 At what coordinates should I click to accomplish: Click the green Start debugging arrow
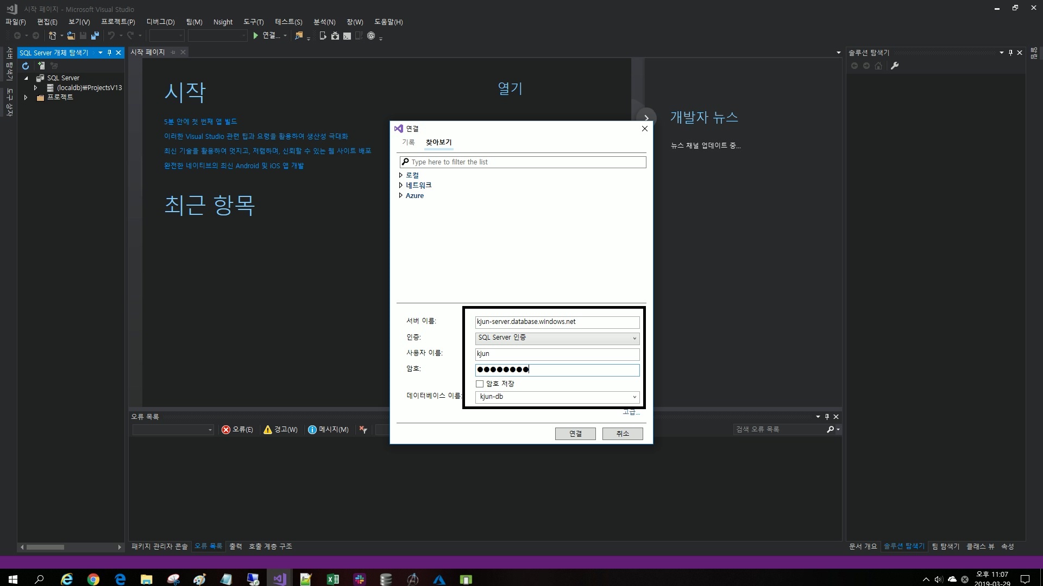pyautogui.click(x=255, y=36)
